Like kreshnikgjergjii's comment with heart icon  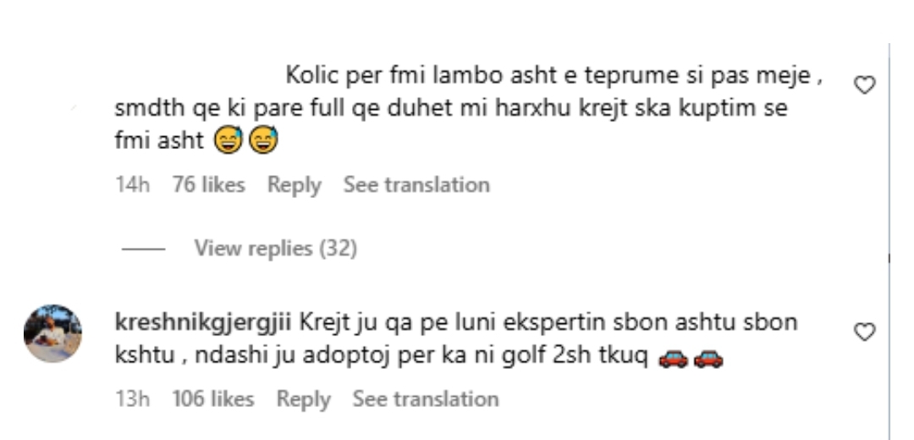pyautogui.click(x=864, y=333)
